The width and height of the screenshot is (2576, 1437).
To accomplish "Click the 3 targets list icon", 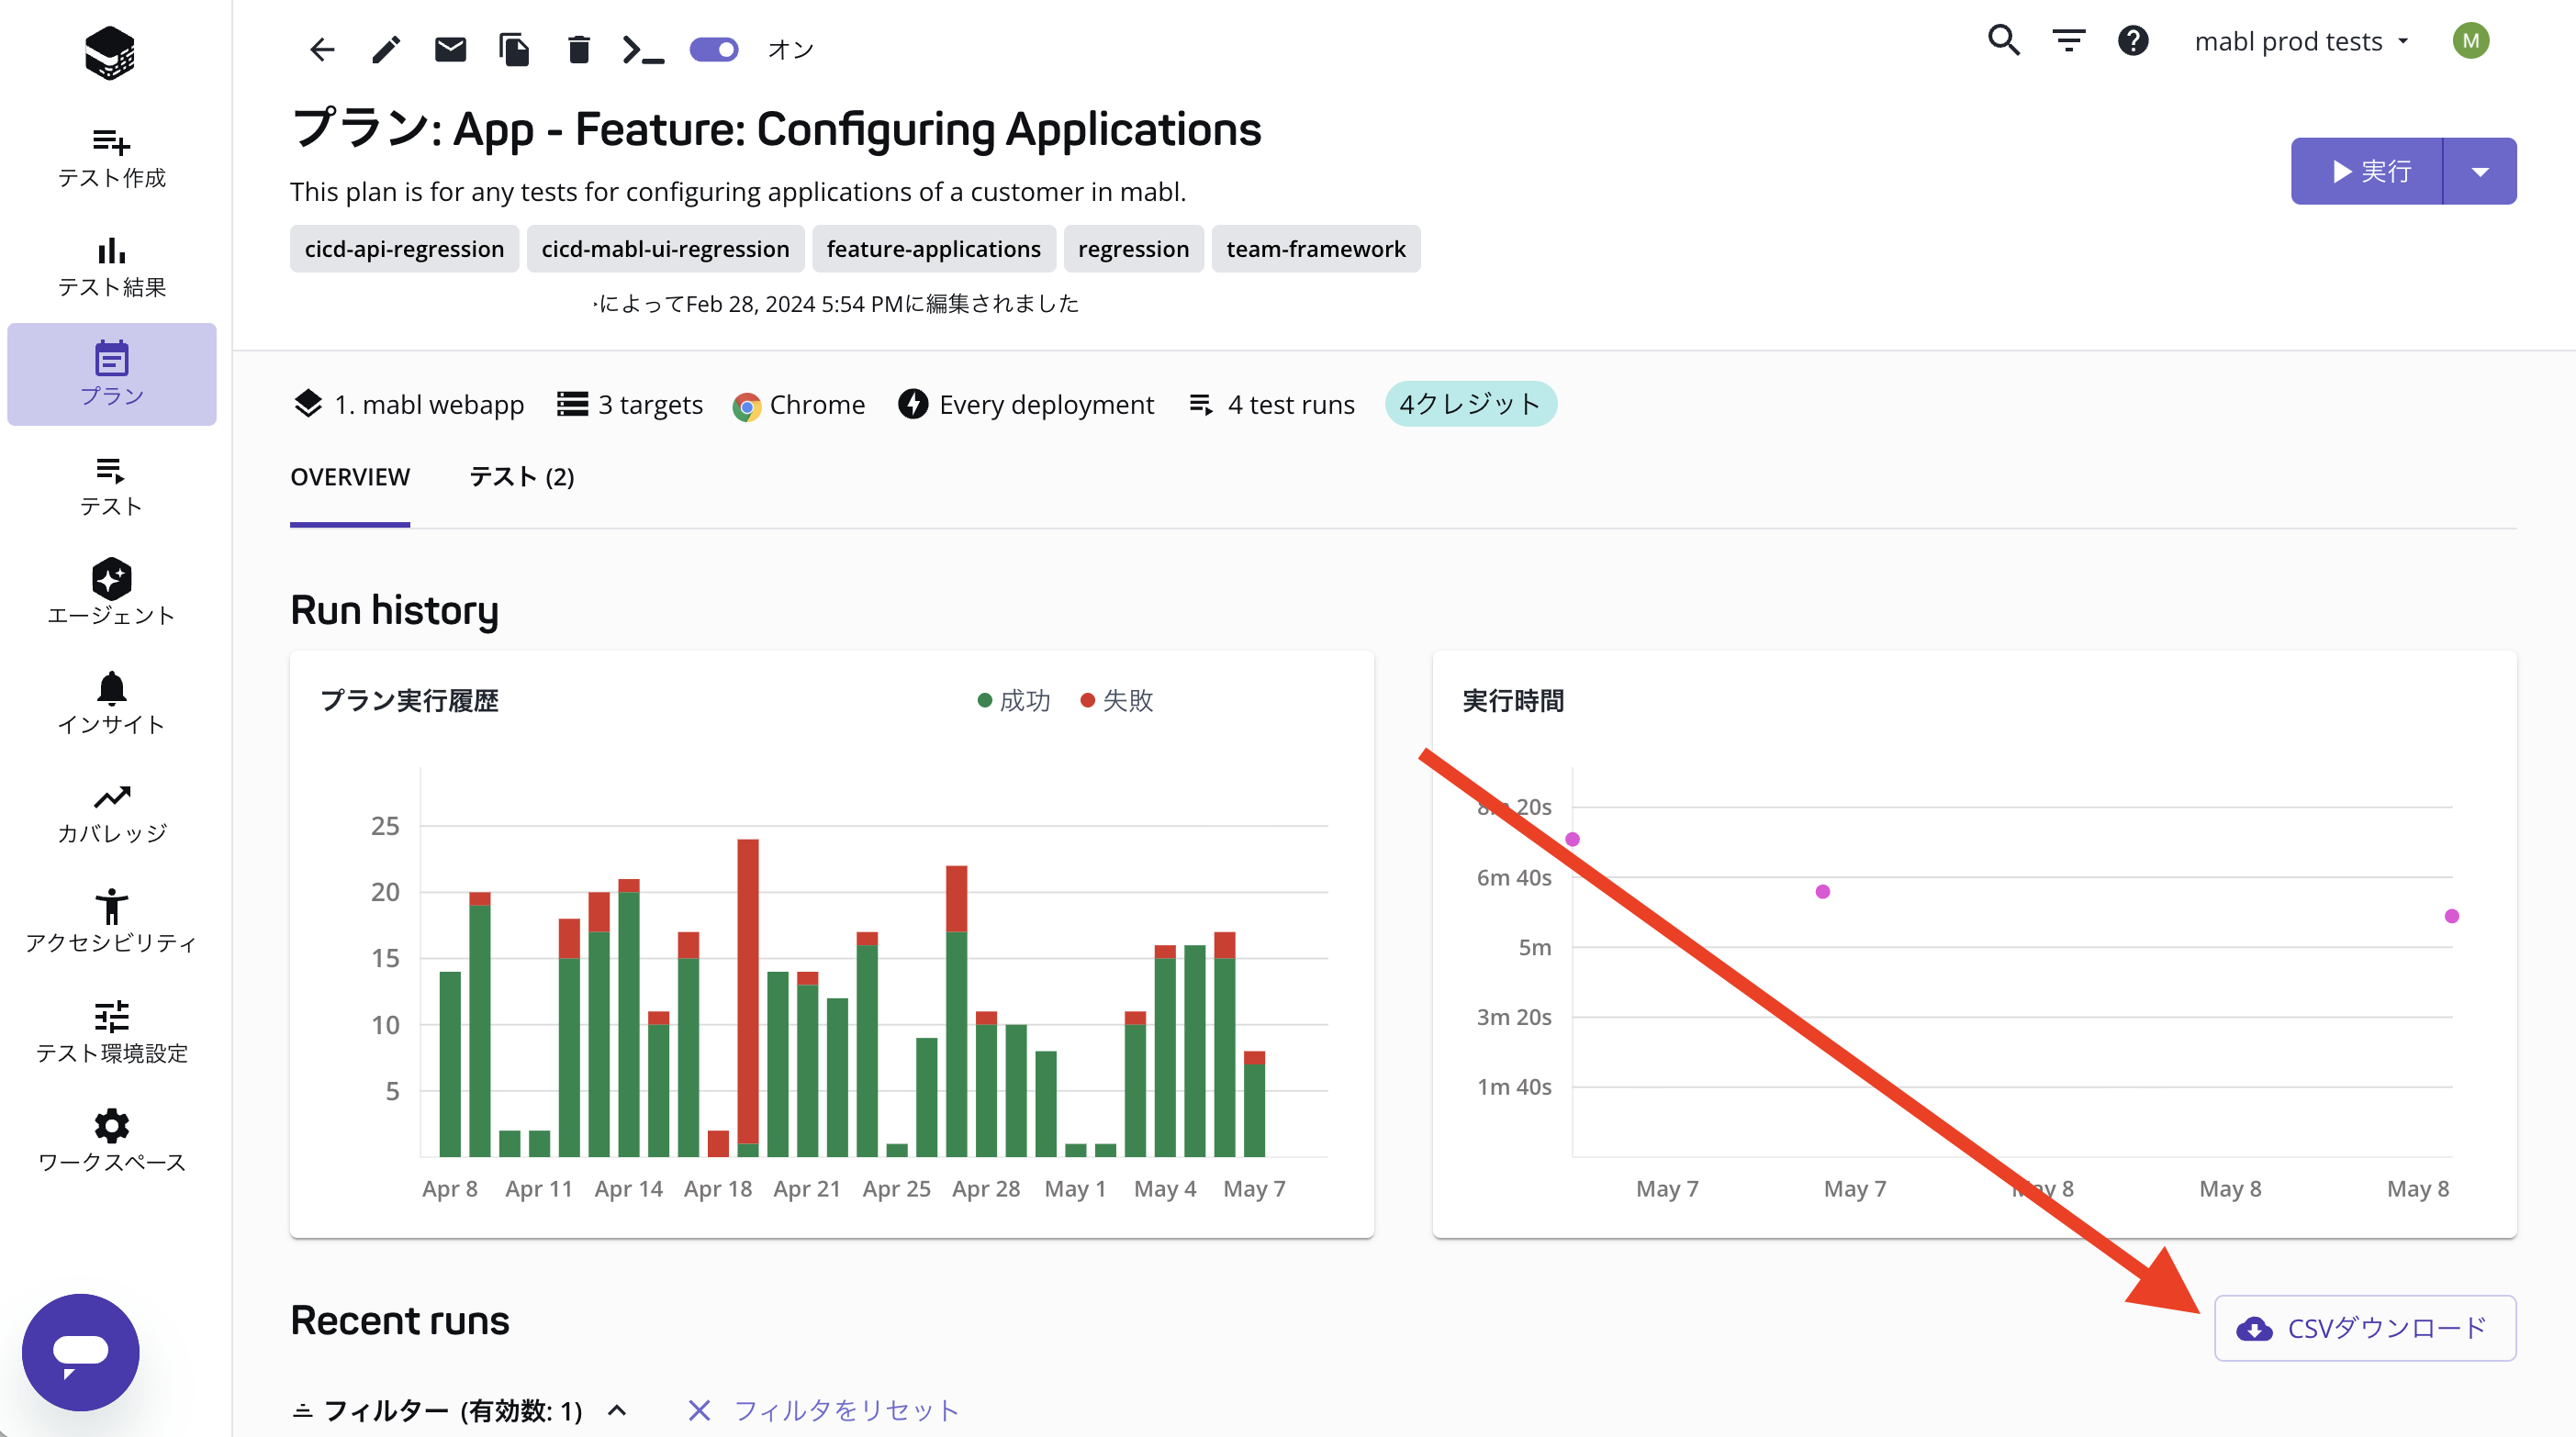I will (572, 404).
